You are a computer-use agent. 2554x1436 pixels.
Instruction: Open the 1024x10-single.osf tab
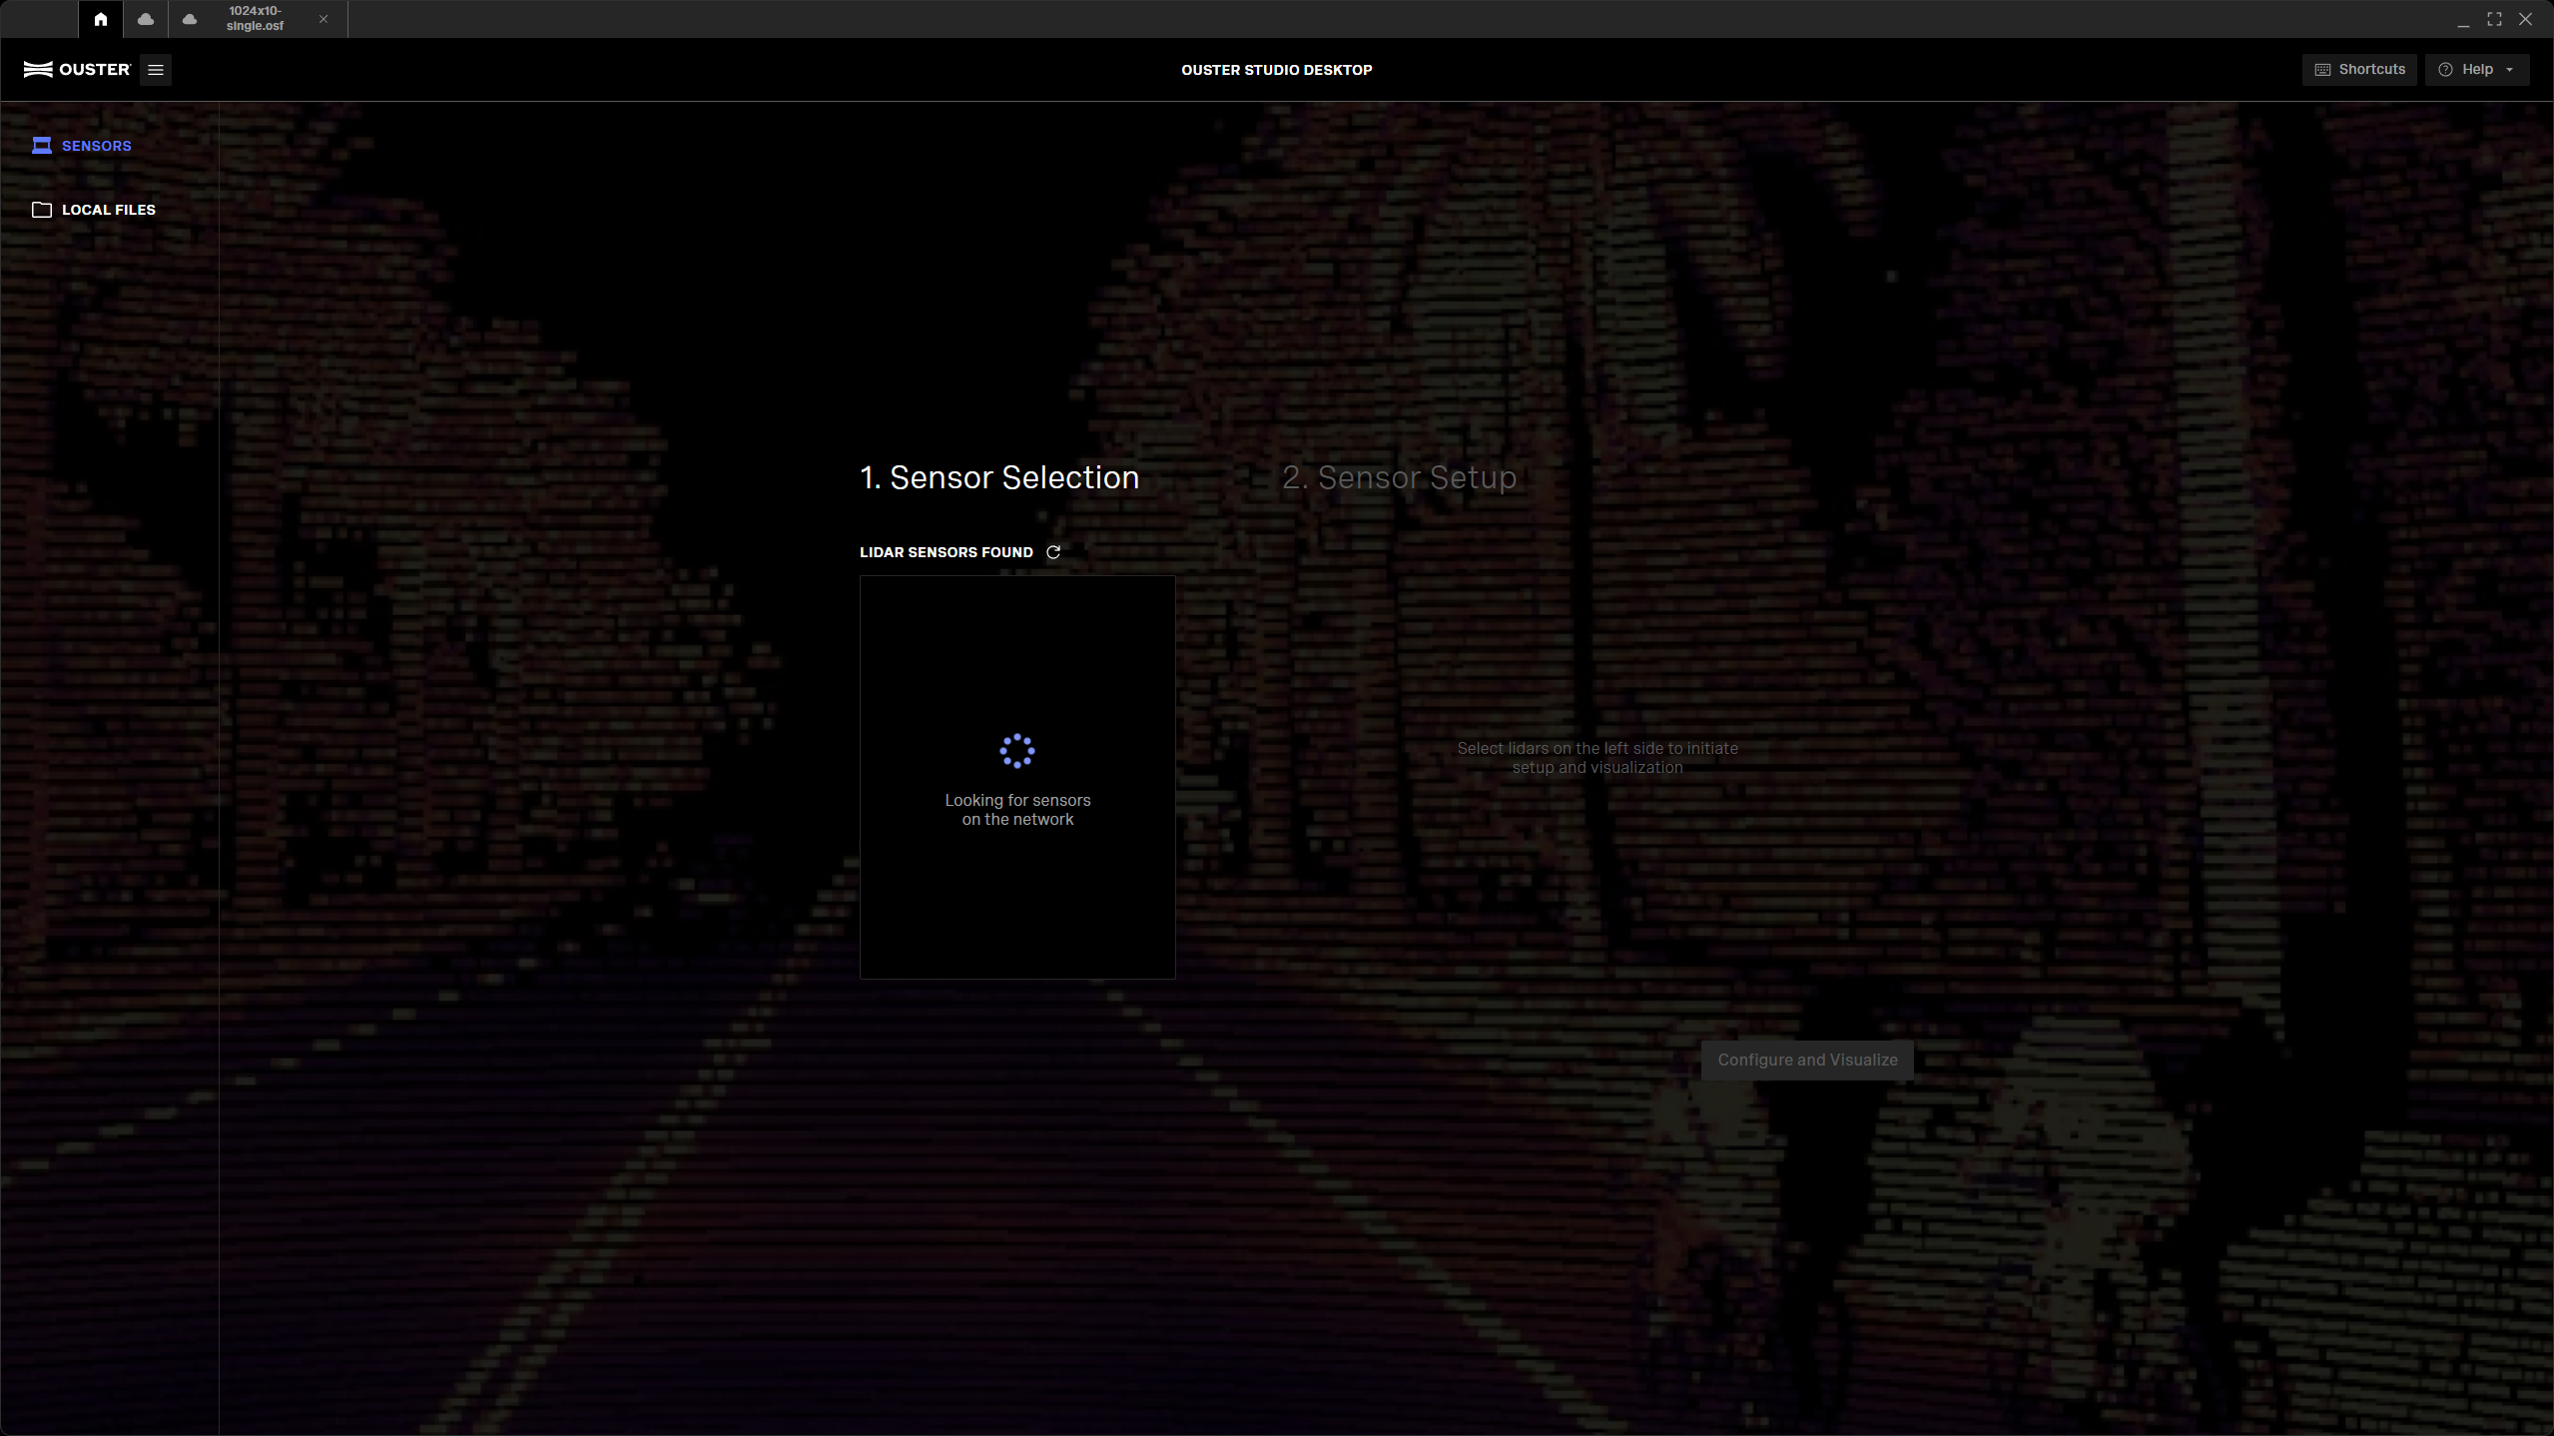[255, 19]
